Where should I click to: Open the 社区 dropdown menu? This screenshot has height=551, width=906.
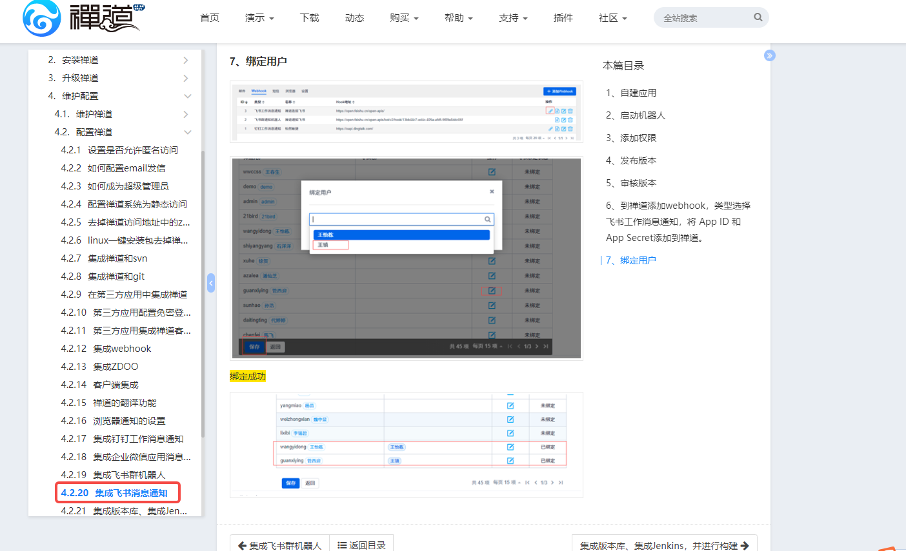pyautogui.click(x=612, y=18)
